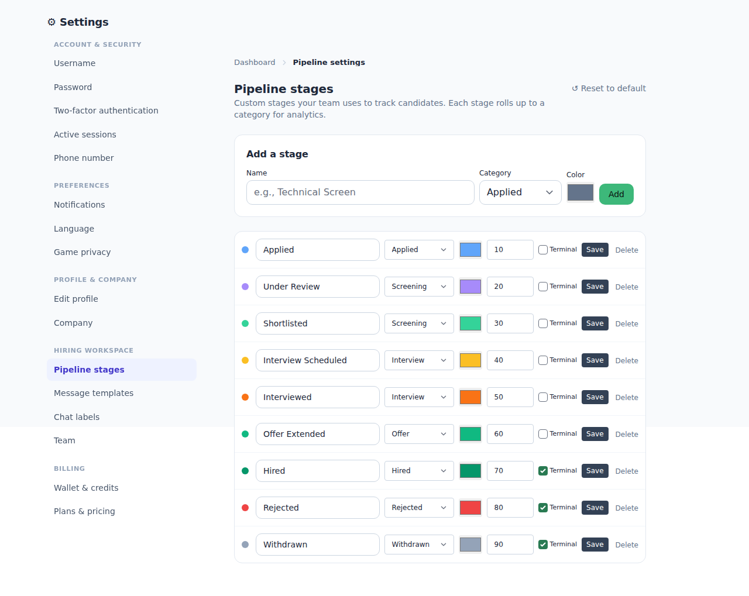This screenshot has width=749, height=596.
Task: Toggle Terminal checkbox for Shortlisted
Action: [543, 323]
